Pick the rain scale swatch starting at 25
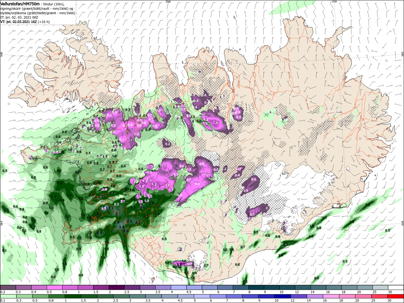The image size is (404, 303). (x=379, y=296)
